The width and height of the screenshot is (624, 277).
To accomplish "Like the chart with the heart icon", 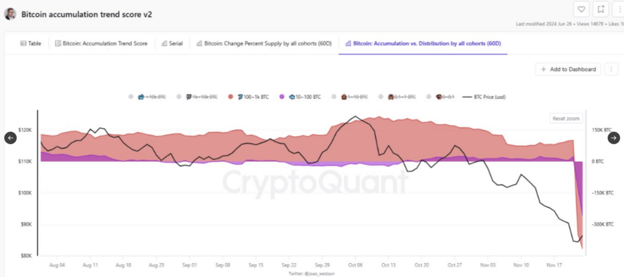I will [x=581, y=9].
